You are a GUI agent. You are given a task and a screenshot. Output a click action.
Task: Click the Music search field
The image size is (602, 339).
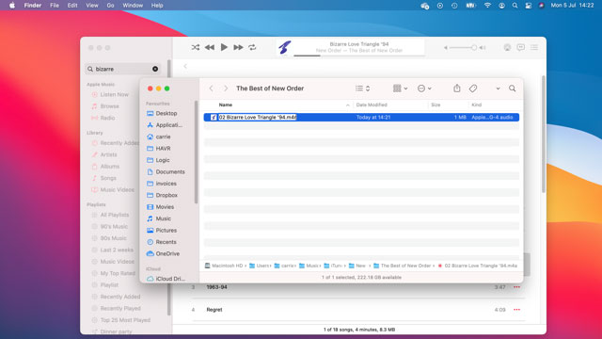click(122, 69)
